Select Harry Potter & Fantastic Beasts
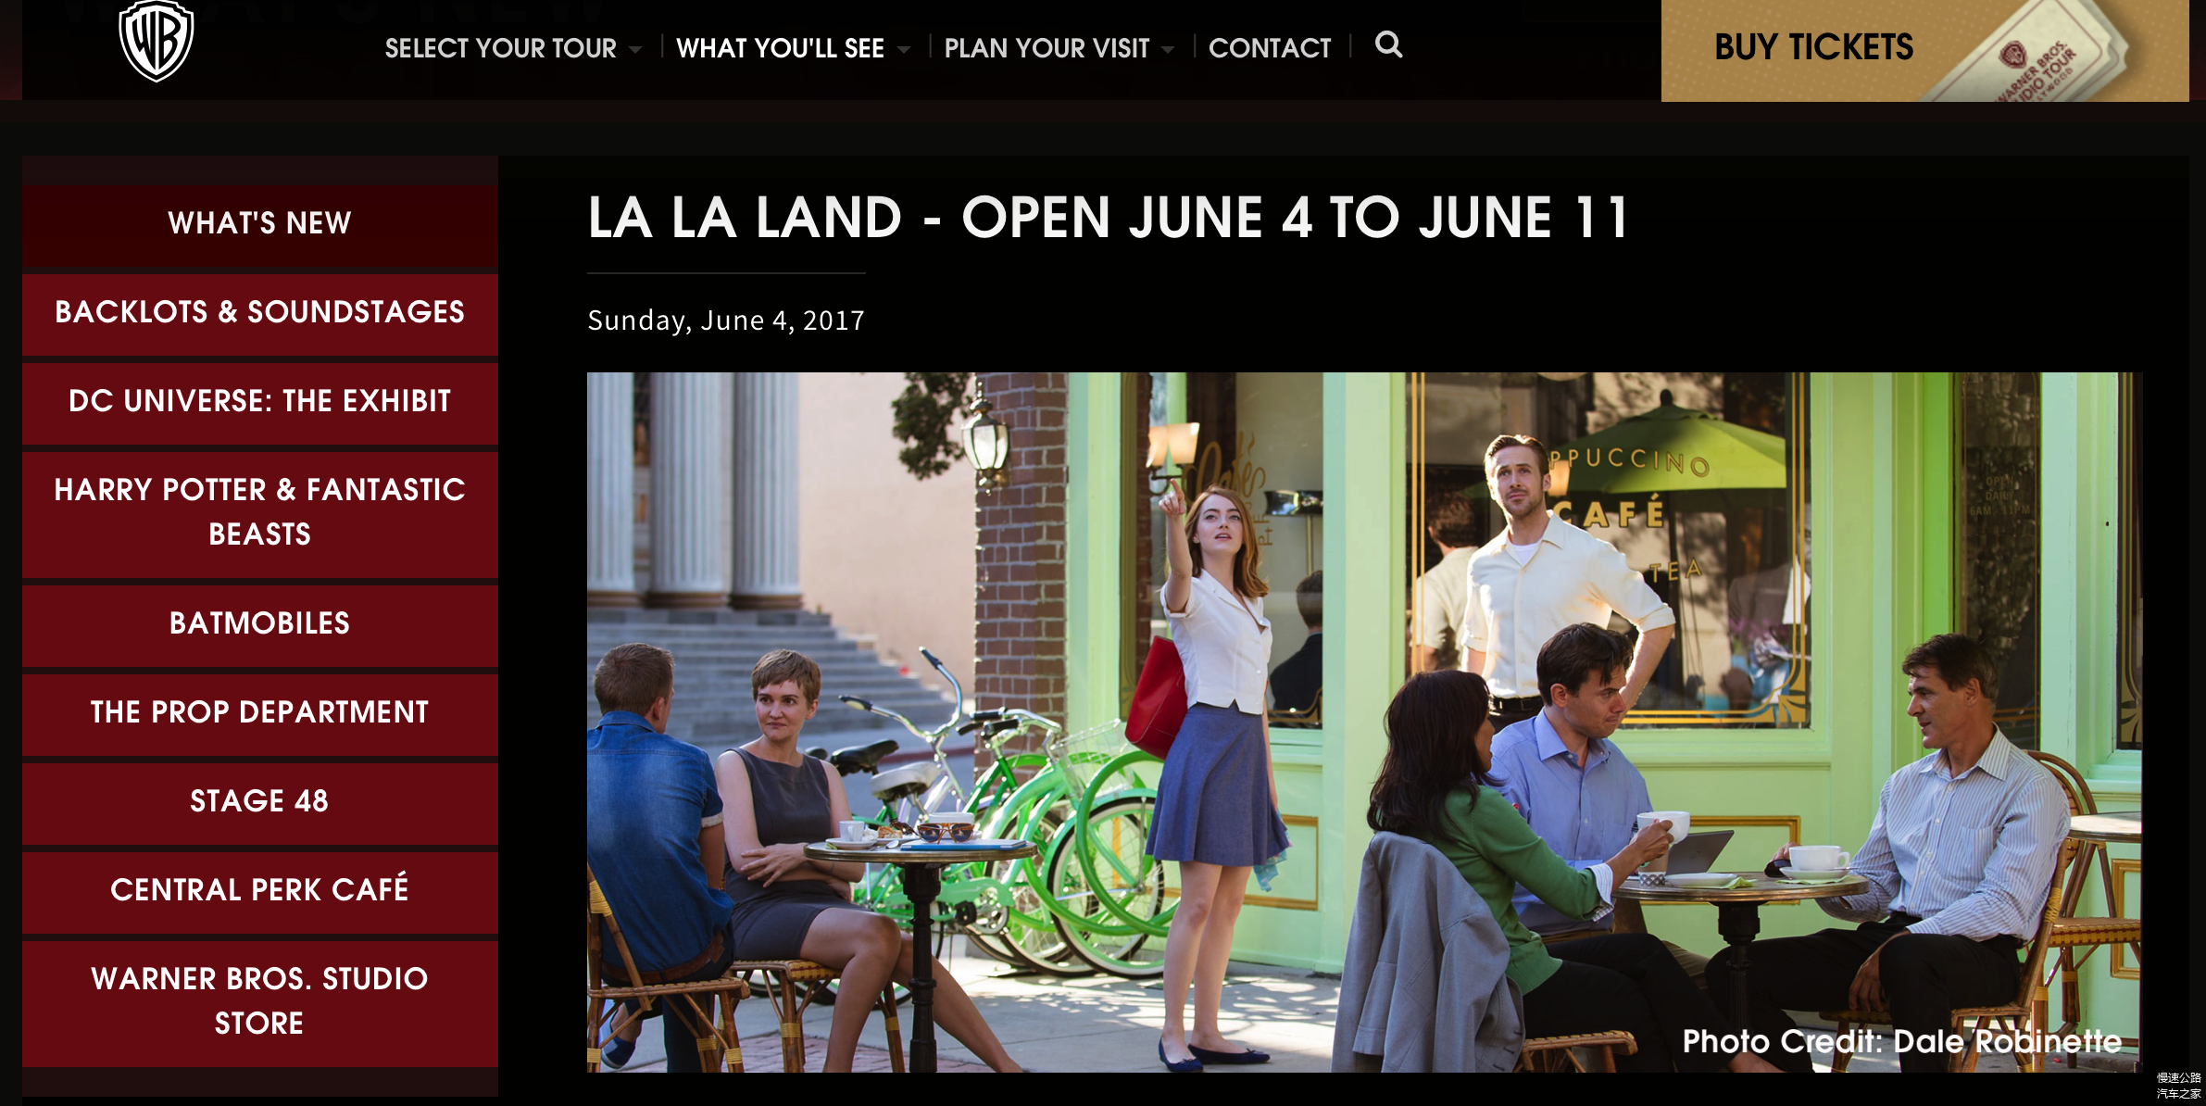Viewport: 2206px width, 1106px height. (x=260, y=512)
